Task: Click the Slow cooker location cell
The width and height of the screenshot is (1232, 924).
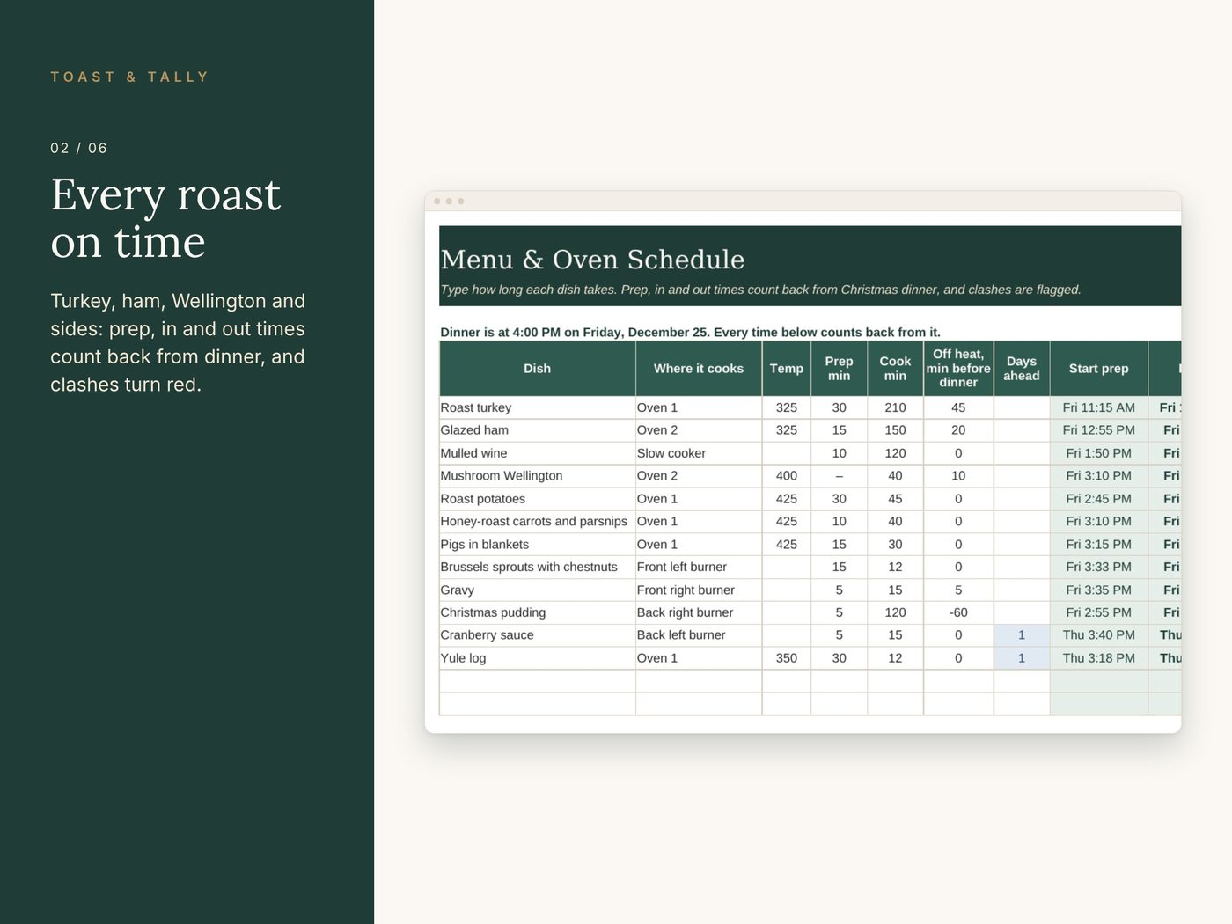Action: (699, 453)
